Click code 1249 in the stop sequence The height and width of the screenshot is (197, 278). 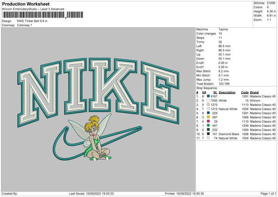245,126
